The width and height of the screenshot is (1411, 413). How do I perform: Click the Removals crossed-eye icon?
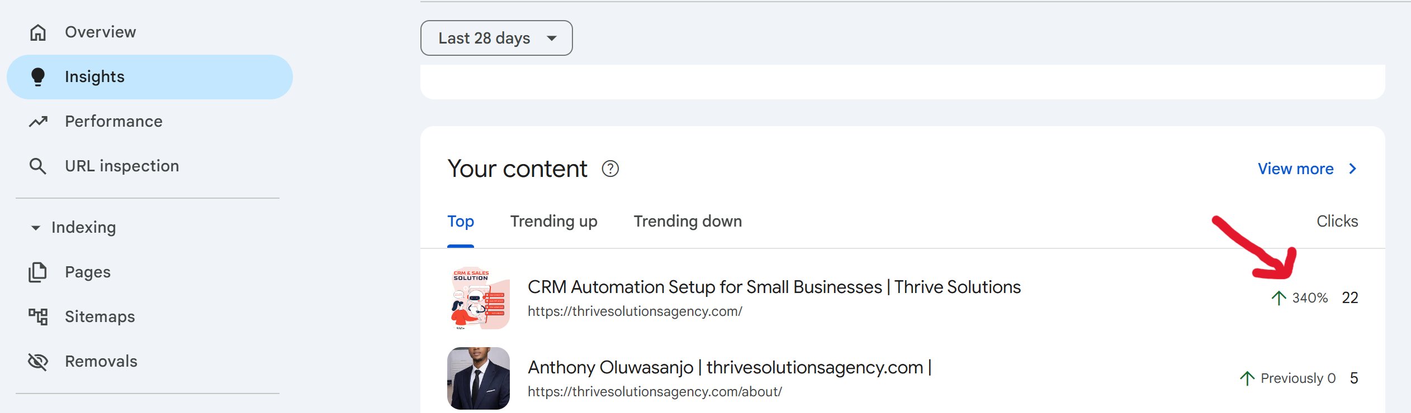pos(38,361)
